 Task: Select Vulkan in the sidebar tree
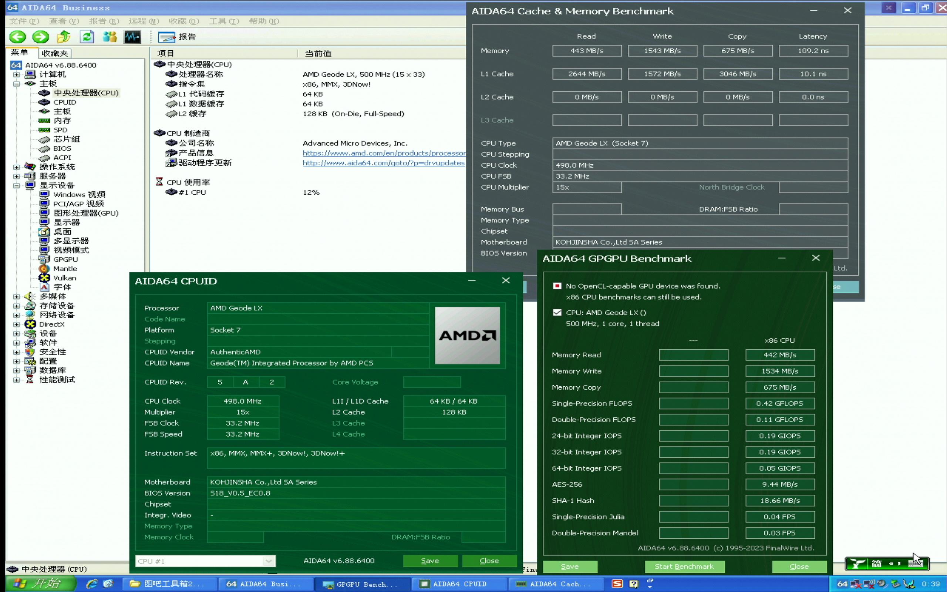pos(65,278)
